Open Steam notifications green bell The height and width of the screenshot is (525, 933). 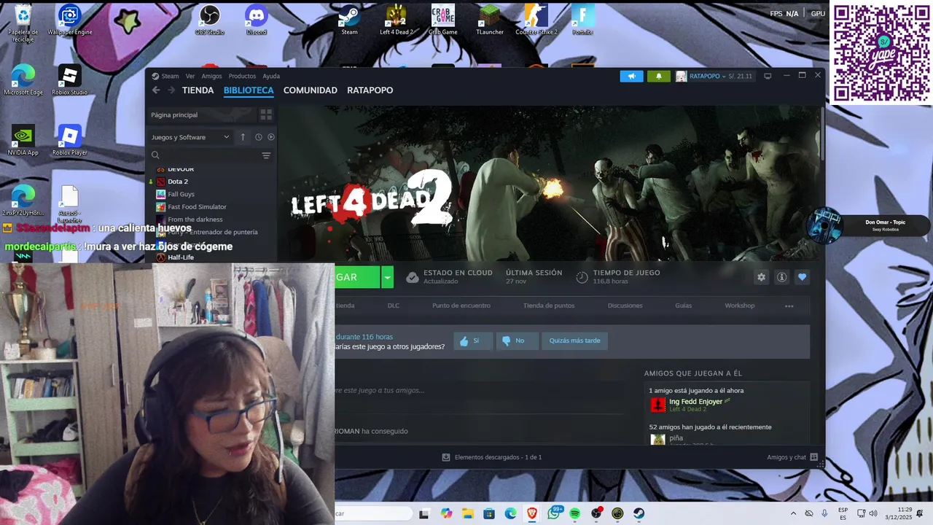658,76
